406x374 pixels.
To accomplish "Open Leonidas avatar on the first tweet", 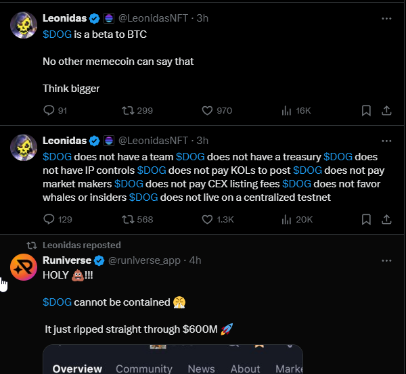I will 23,25.
